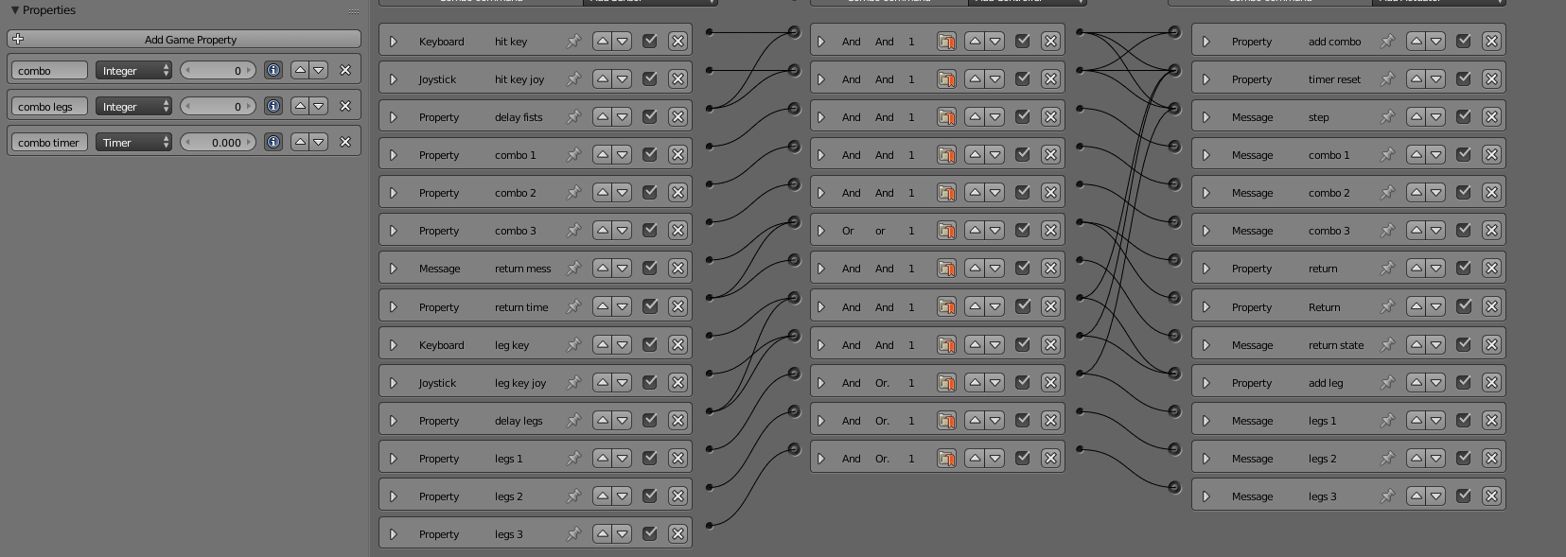
Task: Deactivate the 'hit key' Keyboard sensor
Action: [x=649, y=41]
